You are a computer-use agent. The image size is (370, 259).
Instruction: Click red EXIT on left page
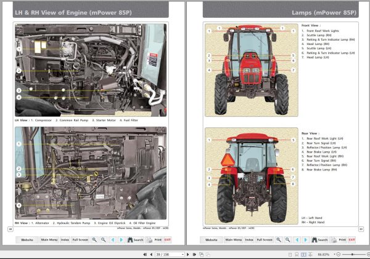(x=168, y=240)
